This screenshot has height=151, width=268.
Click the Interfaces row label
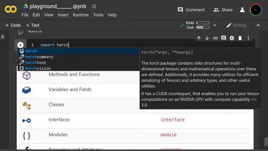point(59,120)
